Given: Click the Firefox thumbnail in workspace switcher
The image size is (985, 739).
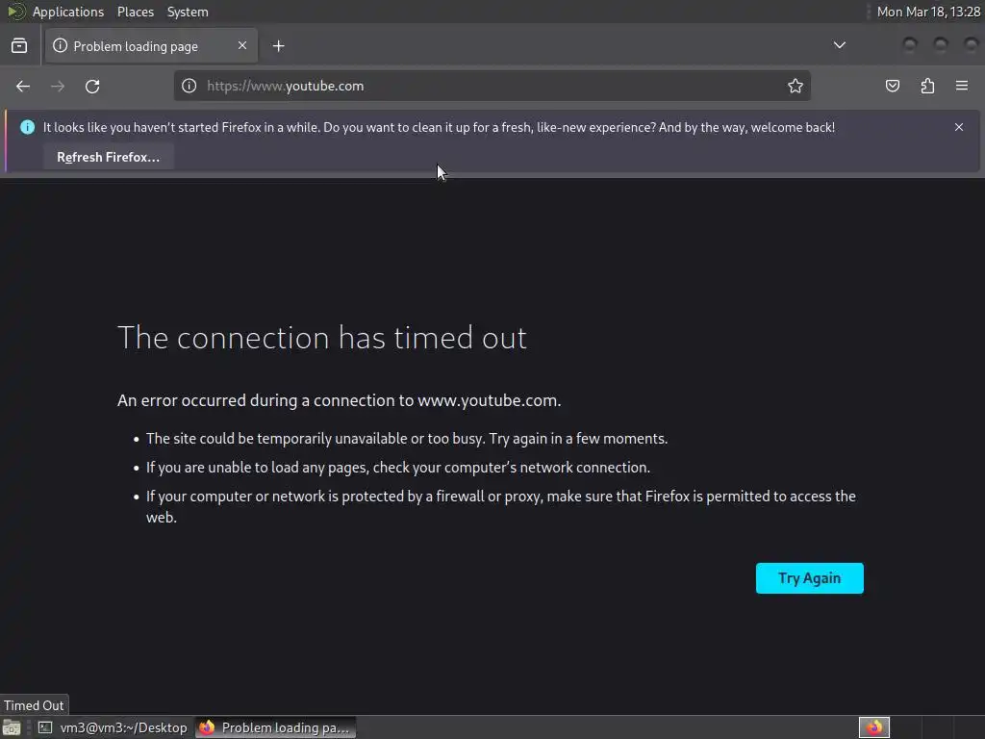Looking at the screenshot, I should pos(873,727).
